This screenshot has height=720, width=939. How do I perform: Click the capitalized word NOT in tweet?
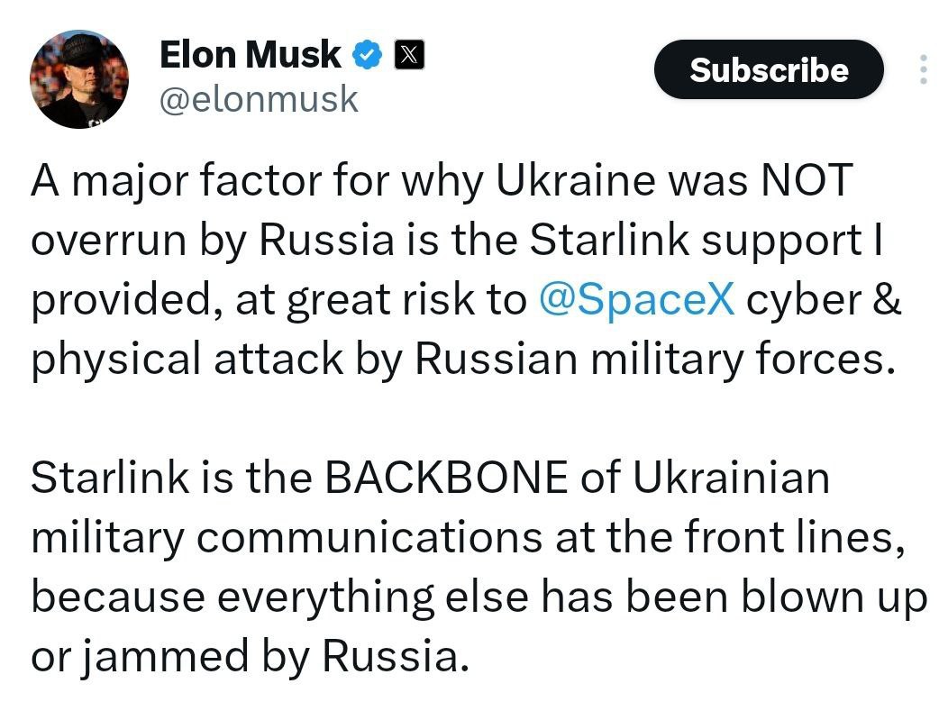coord(805,181)
